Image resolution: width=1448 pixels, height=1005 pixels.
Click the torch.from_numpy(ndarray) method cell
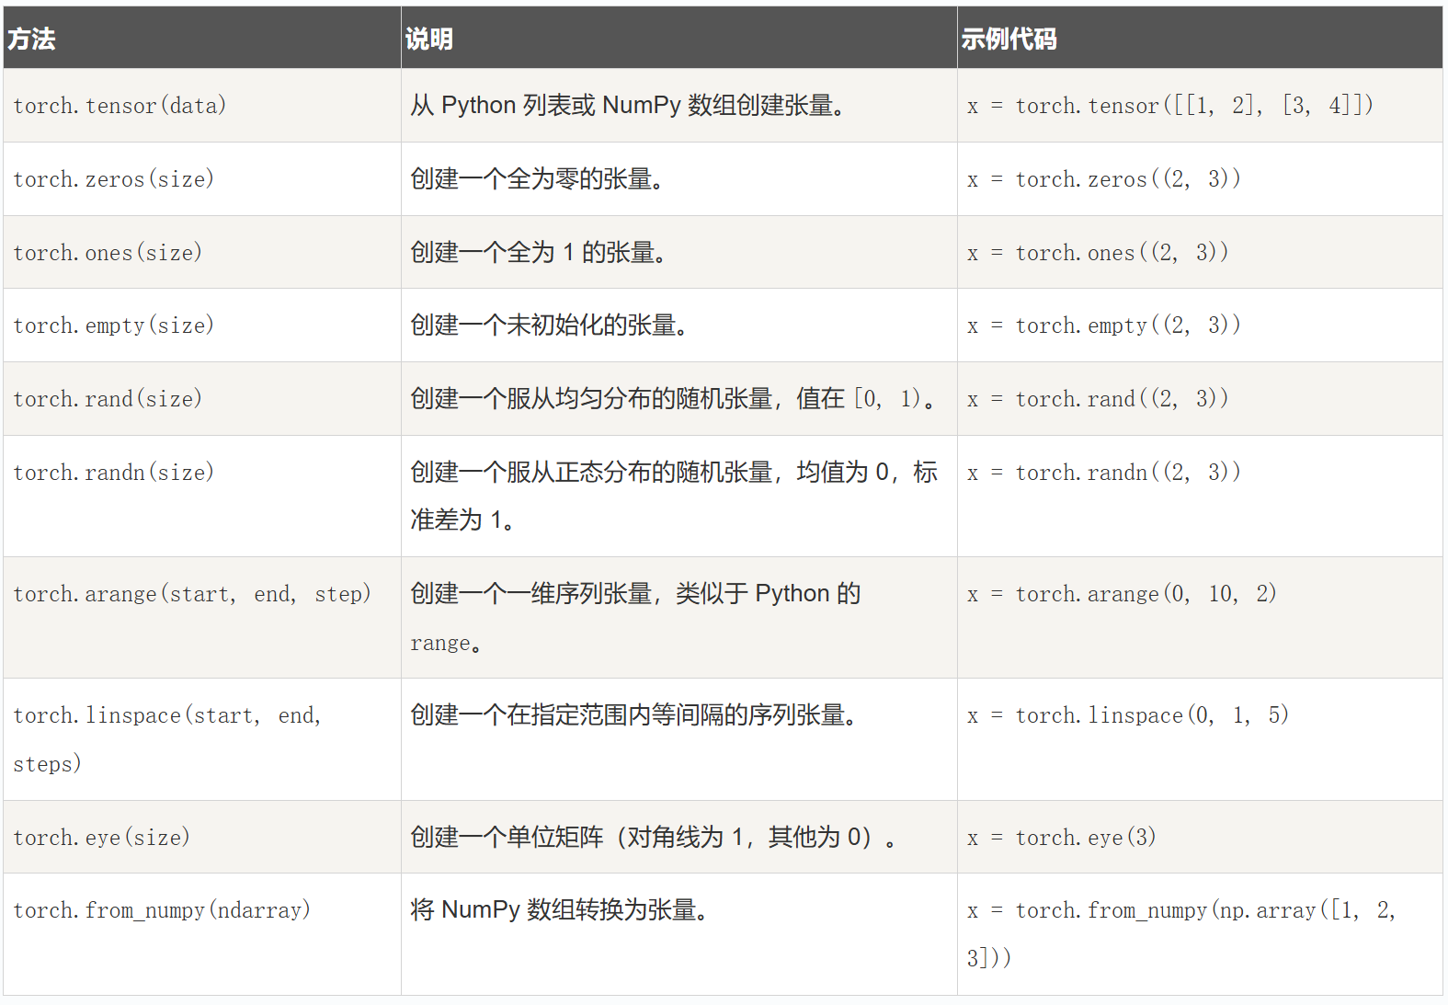(x=162, y=910)
